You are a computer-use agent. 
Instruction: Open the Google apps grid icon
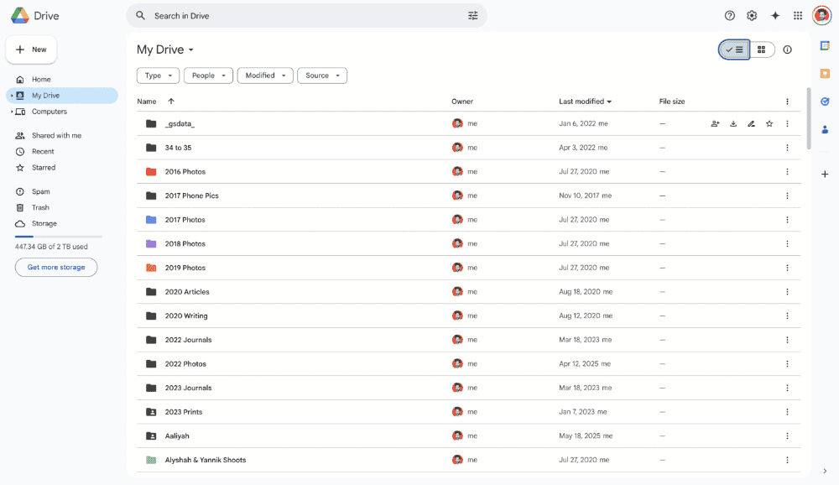[x=798, y=16]
